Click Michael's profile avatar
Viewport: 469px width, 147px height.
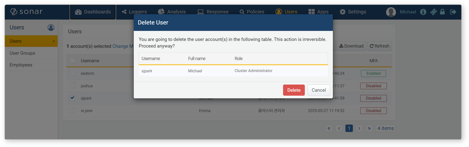tap(391, 12)
